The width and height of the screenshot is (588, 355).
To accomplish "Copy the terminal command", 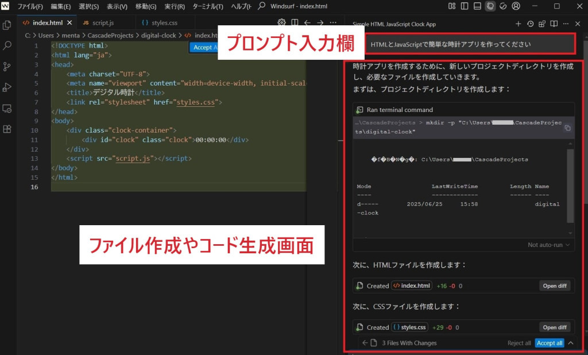I will pos(568,128).
